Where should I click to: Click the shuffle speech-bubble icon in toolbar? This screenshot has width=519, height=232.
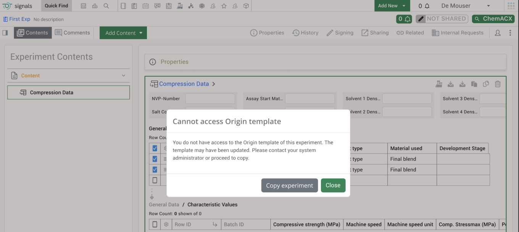(x=157, y=6)
